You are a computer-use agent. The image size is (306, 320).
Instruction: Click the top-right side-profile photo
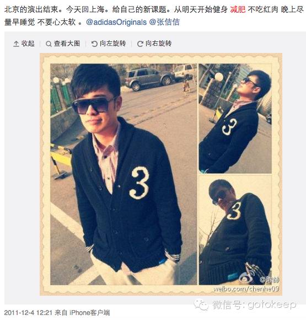235,119
